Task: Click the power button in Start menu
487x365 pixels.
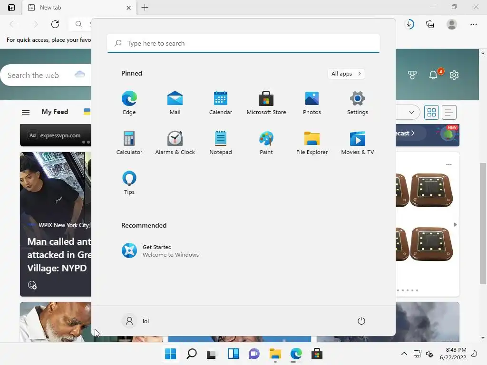Action: point(361,321)
